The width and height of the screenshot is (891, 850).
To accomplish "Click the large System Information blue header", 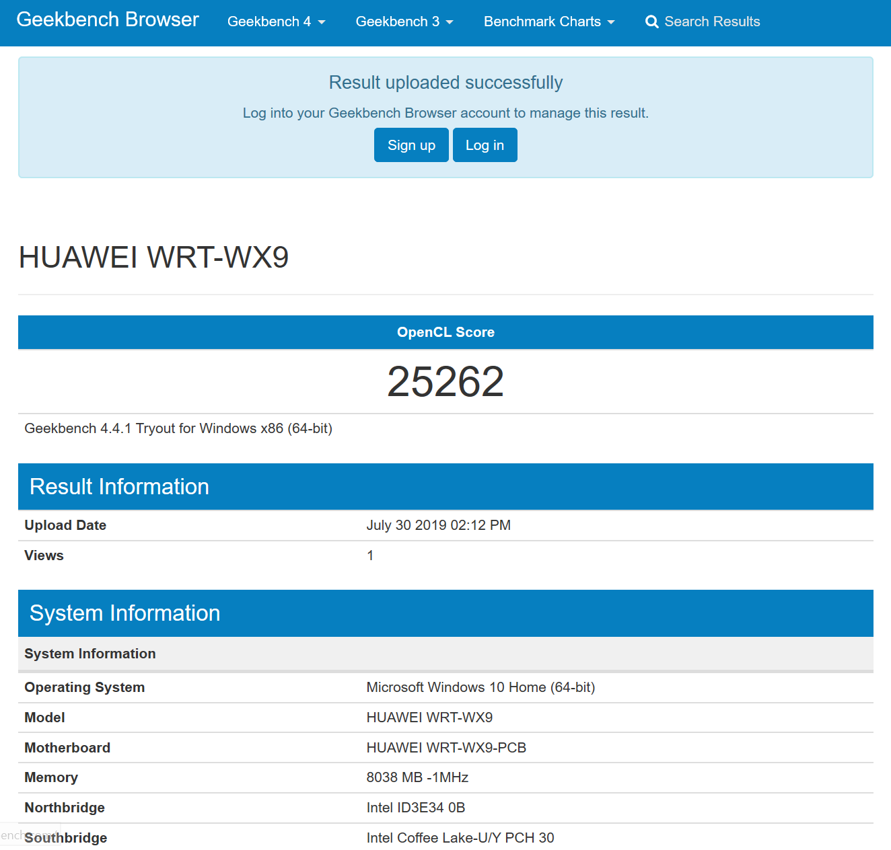I will 445,613.
